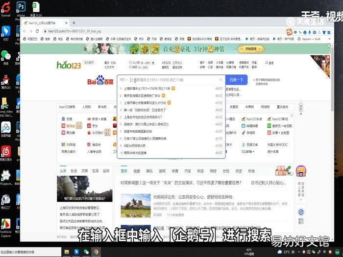The width and height of the screenshot is (343, 257).
Task: Go back with the browser back arrow
Action: point(24,31)
